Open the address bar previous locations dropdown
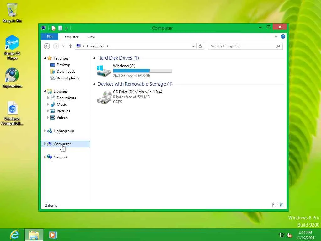Viewport: 321px width, 241px height. pos(193,46)
